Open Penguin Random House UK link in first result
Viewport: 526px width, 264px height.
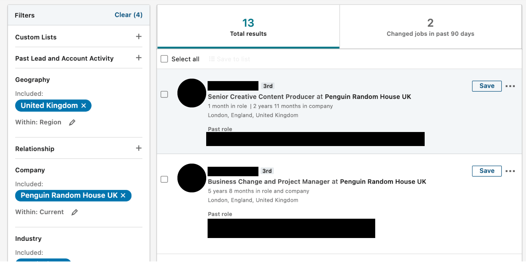point(368,97)
